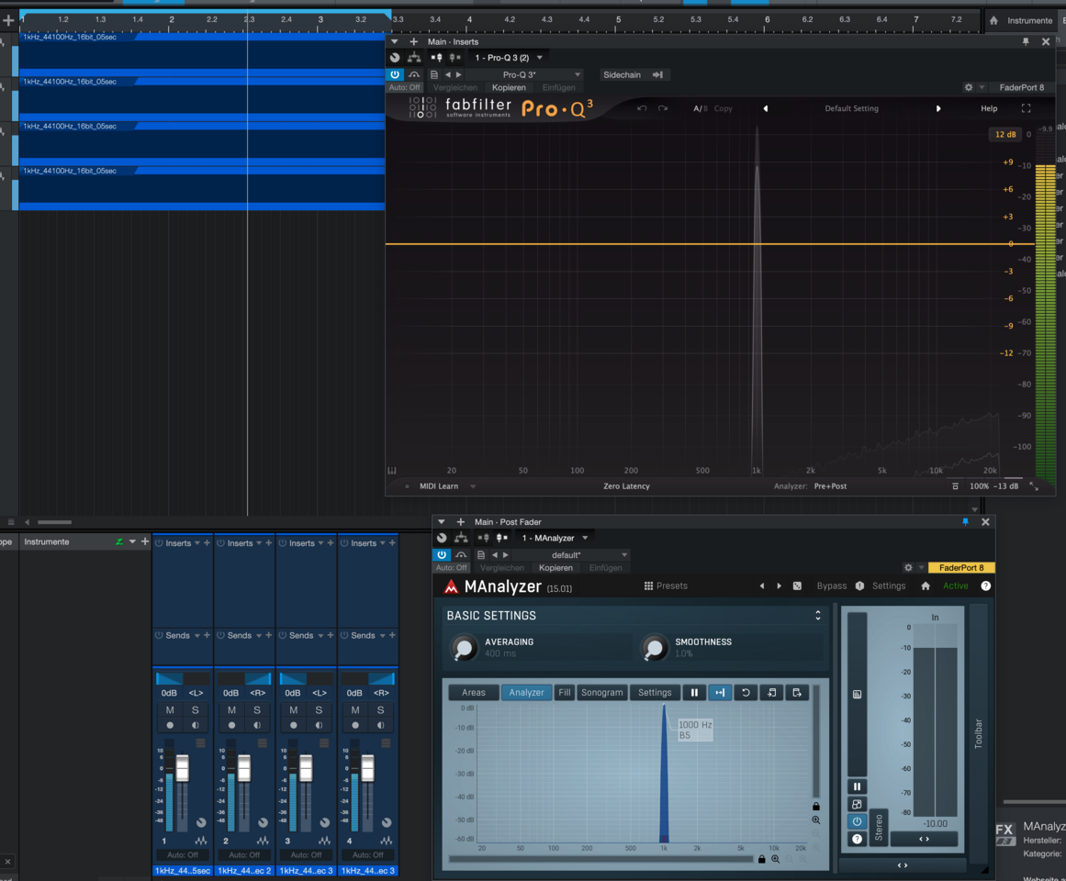Open the Pro-Q 3 window gear settings
Screen dimensions: 1066x881
(968, 88)
